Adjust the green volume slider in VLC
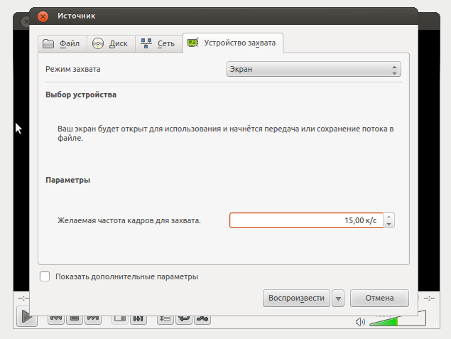 click(398, 321)
